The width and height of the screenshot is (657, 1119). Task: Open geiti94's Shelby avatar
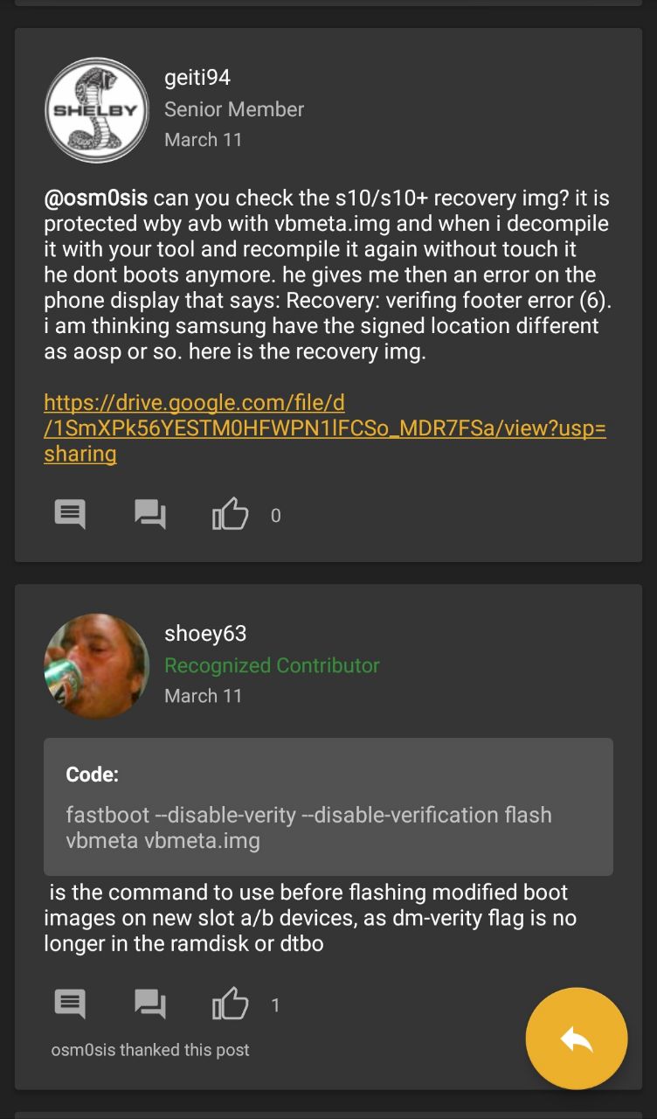coord(97,110)
